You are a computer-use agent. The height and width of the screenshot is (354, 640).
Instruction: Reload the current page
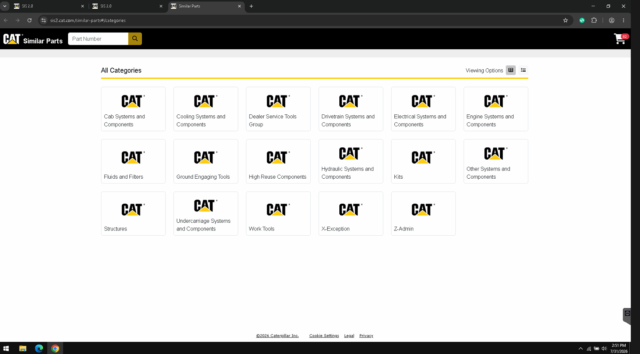pos(29,20)
